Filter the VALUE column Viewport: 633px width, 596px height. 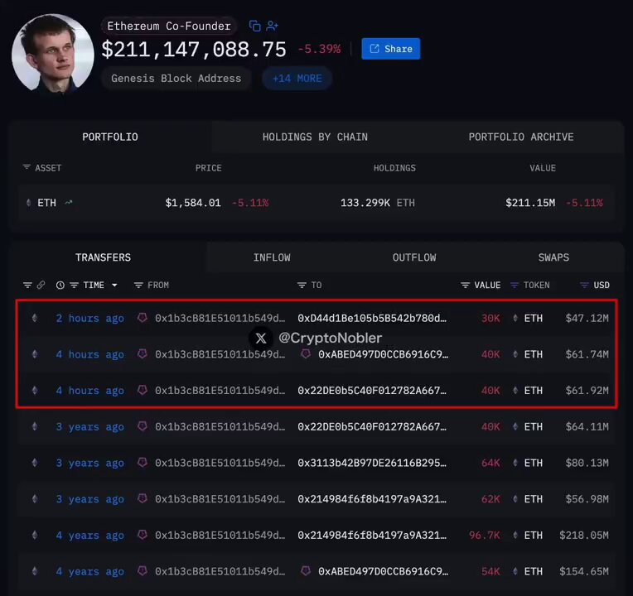click(465, 285)
